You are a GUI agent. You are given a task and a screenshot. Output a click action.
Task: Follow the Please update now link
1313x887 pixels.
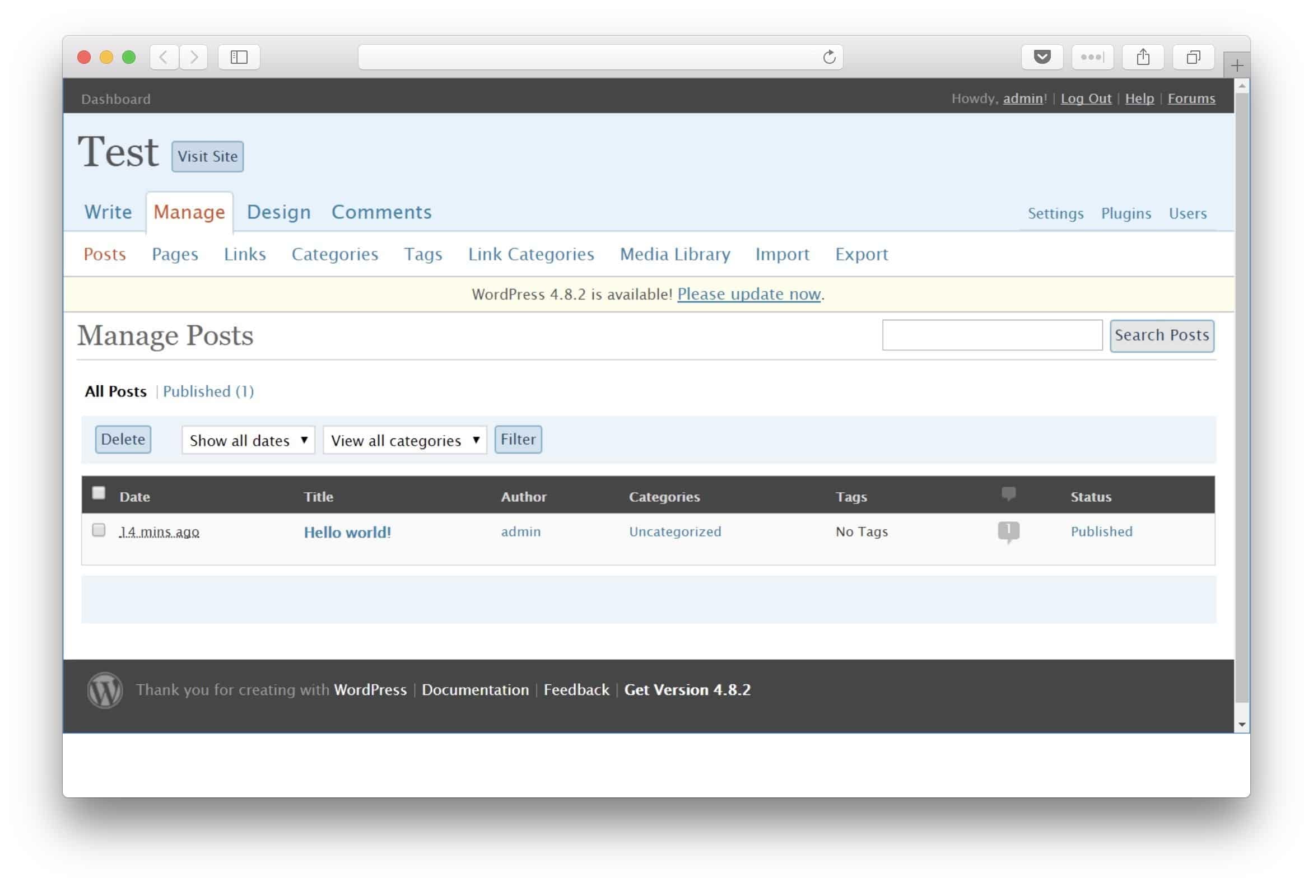point(748,295)
